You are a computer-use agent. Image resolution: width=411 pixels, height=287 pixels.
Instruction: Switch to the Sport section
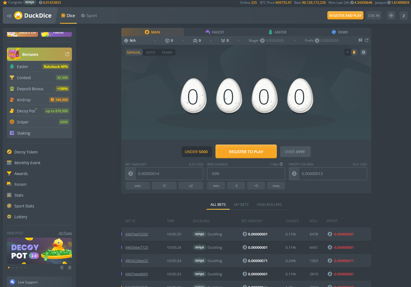(x=89, y=16)
